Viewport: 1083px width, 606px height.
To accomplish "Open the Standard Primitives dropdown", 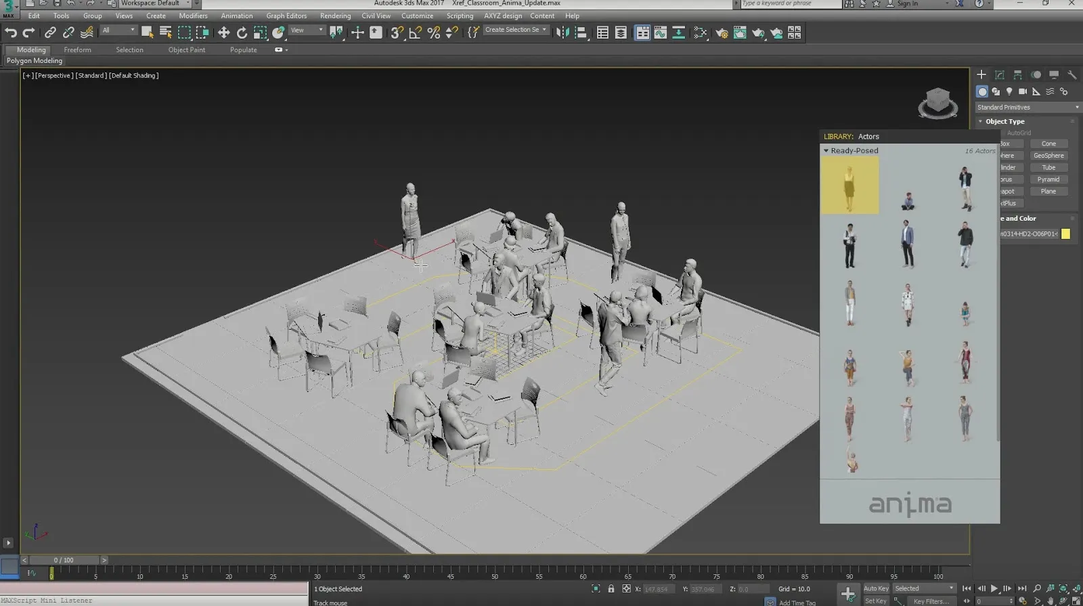I will coord(1027,107).
